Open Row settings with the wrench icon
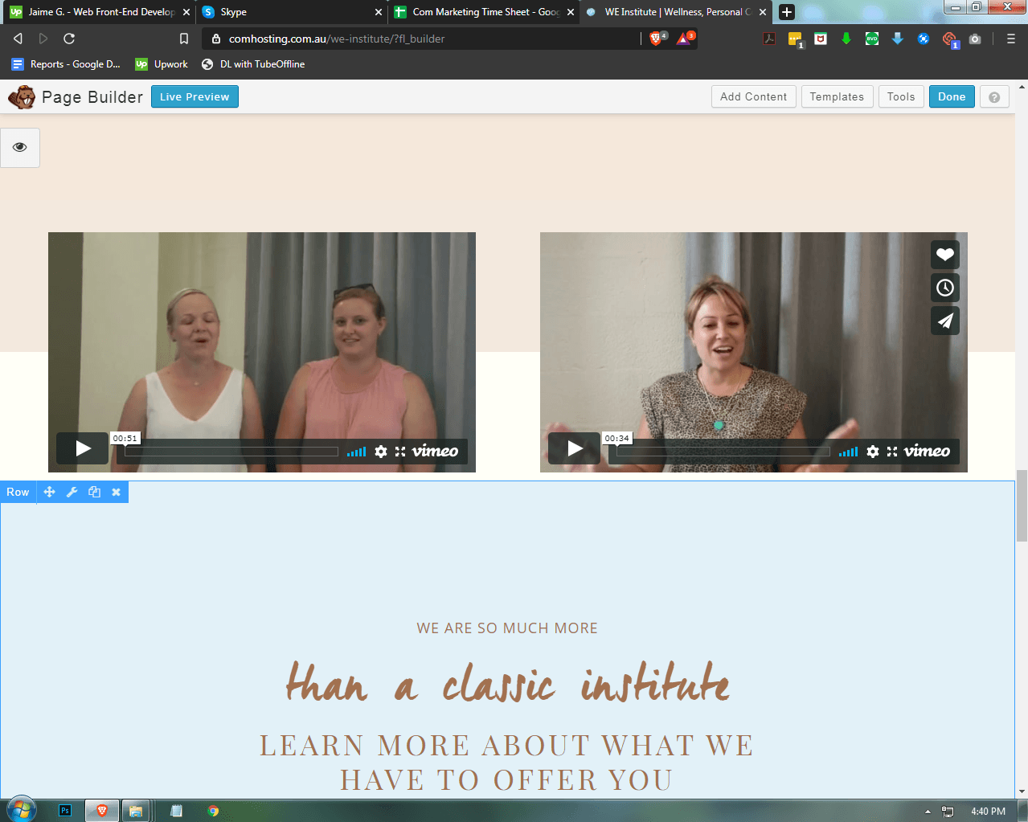Image resolution: width=1028 pixels, height=822 pixels. [72, 492]
